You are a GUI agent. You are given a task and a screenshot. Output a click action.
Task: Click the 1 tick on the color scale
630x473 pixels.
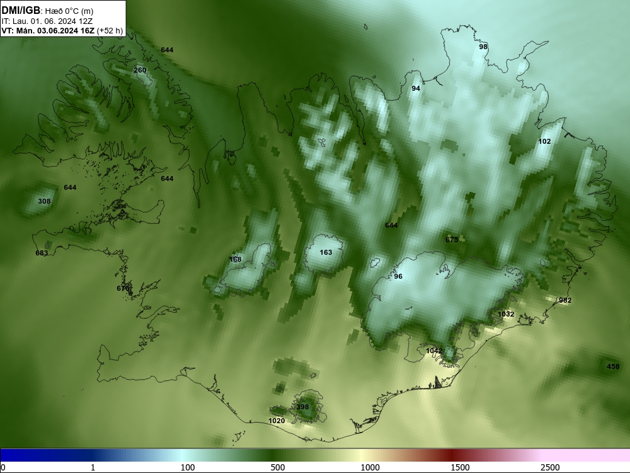pyautogui.click(x=93, y=467)
